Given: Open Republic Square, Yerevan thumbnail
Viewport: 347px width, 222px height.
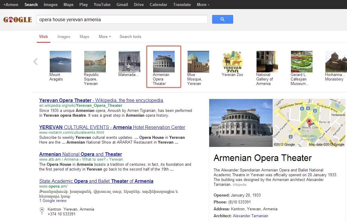Looking at the screenshot, I should (95, 62).
